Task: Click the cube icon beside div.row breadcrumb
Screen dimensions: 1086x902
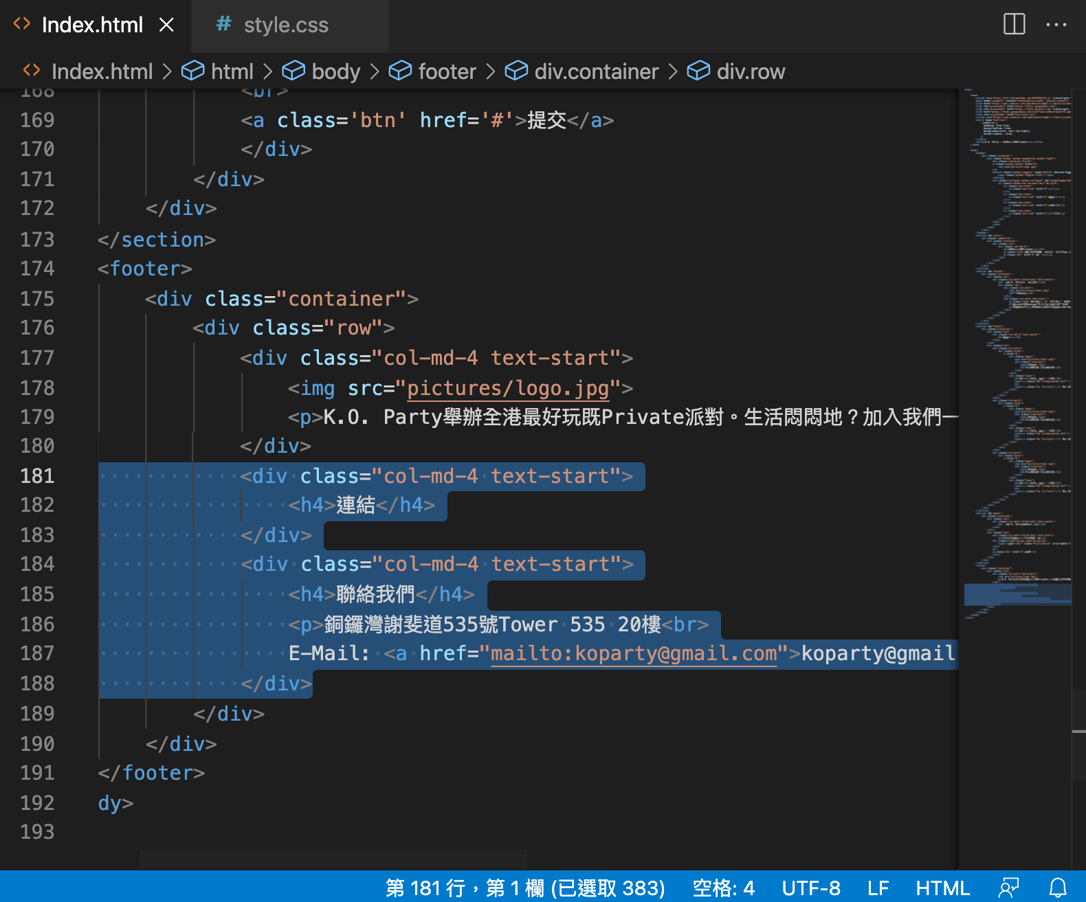Action: tap(698, 71)
